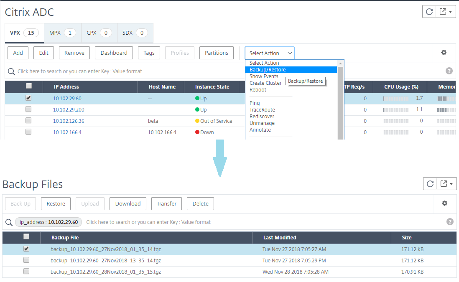Click Transfer in Backup Files
459x282 pixels.
click(x=166, y=203)
